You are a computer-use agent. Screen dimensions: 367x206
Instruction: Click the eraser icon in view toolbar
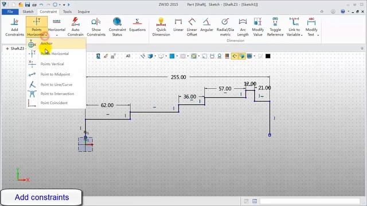(106, 56)
